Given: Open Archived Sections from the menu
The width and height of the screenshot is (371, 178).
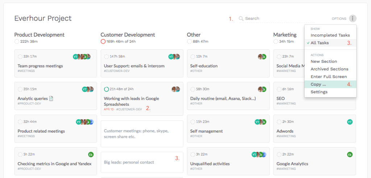Looking at the screenshot, I should [x=329, y=69].
